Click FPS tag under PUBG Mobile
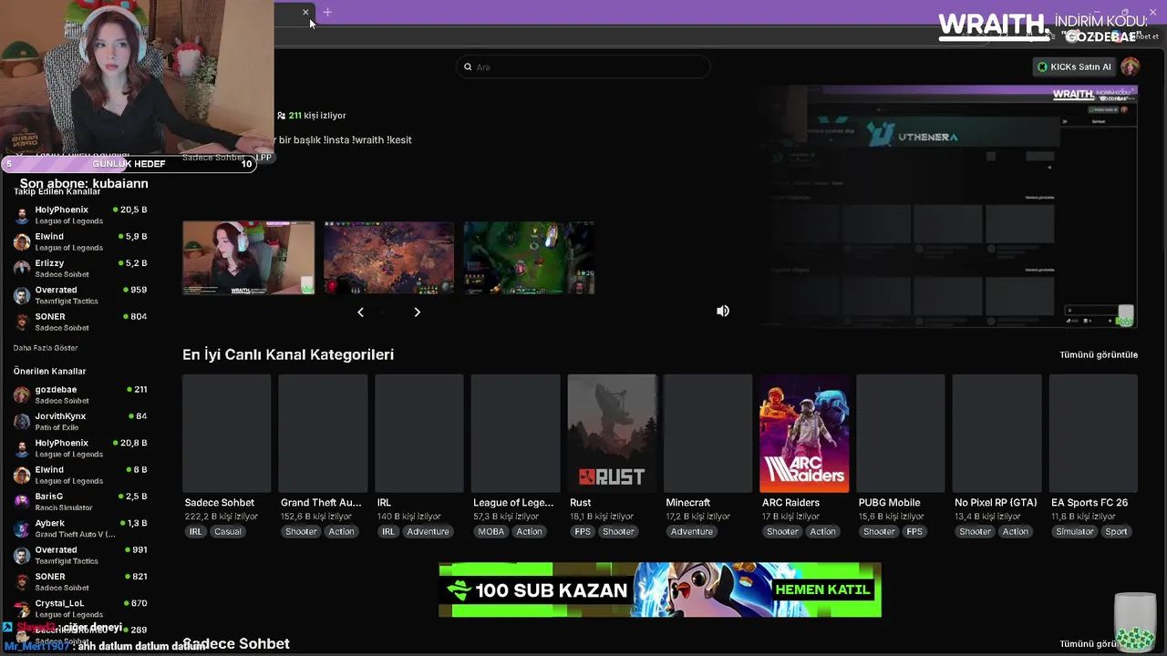Screen dimensions: 1167x656 [914, 531]
